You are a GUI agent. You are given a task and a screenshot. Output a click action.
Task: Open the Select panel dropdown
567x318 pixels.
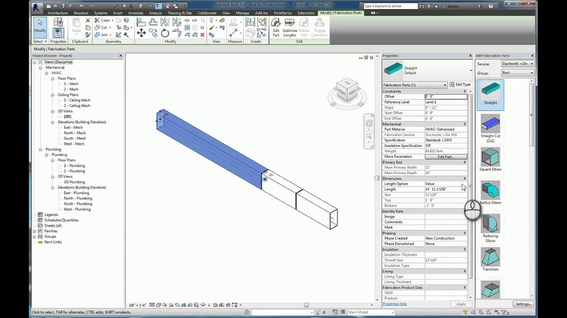click(x=40, y=42)
